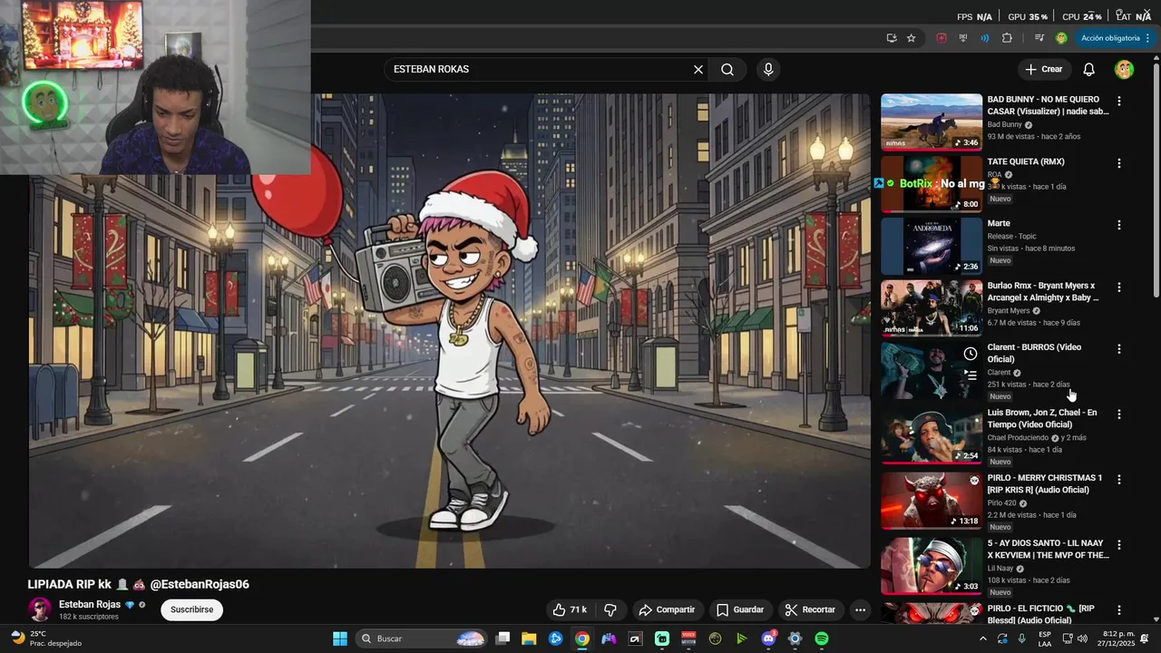Open options menu for Clarent BURROS video
The width and height of the screenshot is (1161, 653).
(x=1118, y=349)
